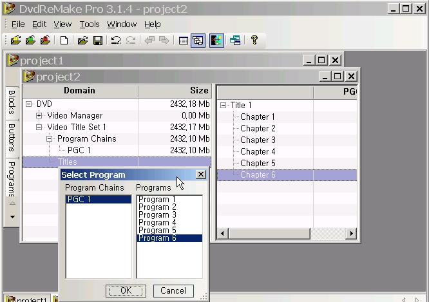The width and height of the screenshot is (429, 302).
Task: Collapse the Video Title Set 1 node
Action: click(x=39, y=127)
